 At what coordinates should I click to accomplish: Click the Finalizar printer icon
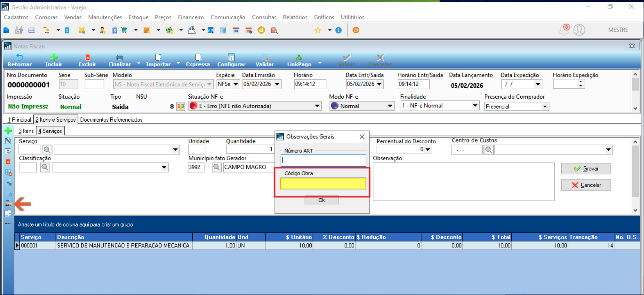coord(120,58)
